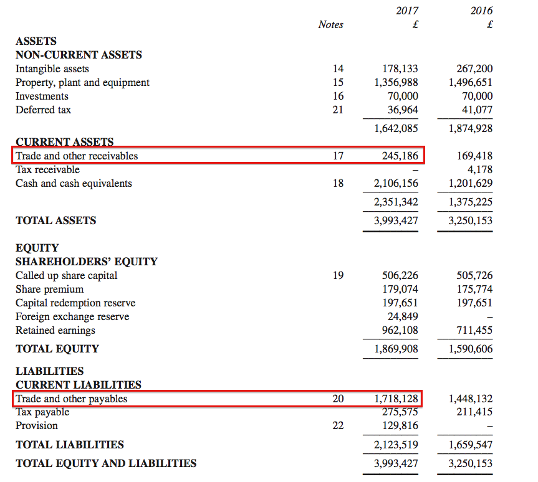This screenshot has width=538, height=482.
Task: Click the 'Called up share capital' label
Action: pyautogui.click(x=67, y=276)
